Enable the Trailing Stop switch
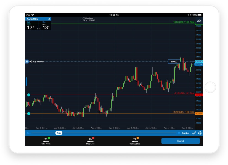 pos(134,141)
